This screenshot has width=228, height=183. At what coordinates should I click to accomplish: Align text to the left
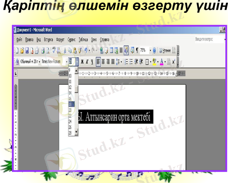pyautogui.click(x=98, y=62)
